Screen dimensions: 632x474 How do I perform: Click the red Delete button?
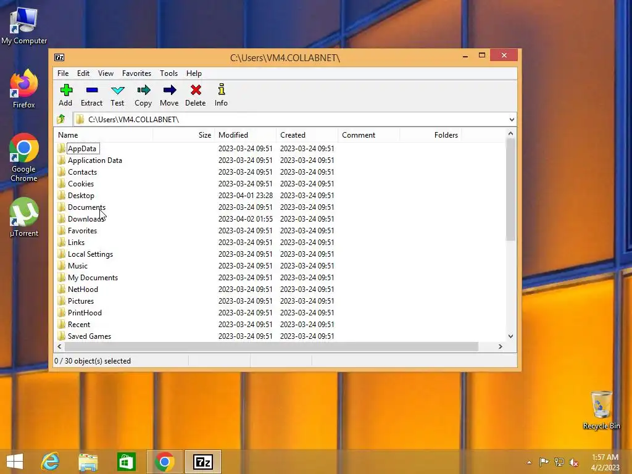pos(196,96)
